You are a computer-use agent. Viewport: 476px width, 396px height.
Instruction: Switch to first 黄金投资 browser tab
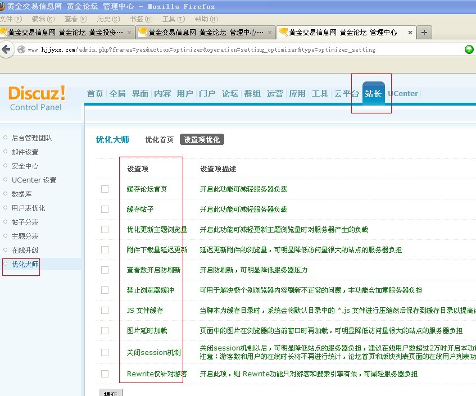click(x=65, y=33)
